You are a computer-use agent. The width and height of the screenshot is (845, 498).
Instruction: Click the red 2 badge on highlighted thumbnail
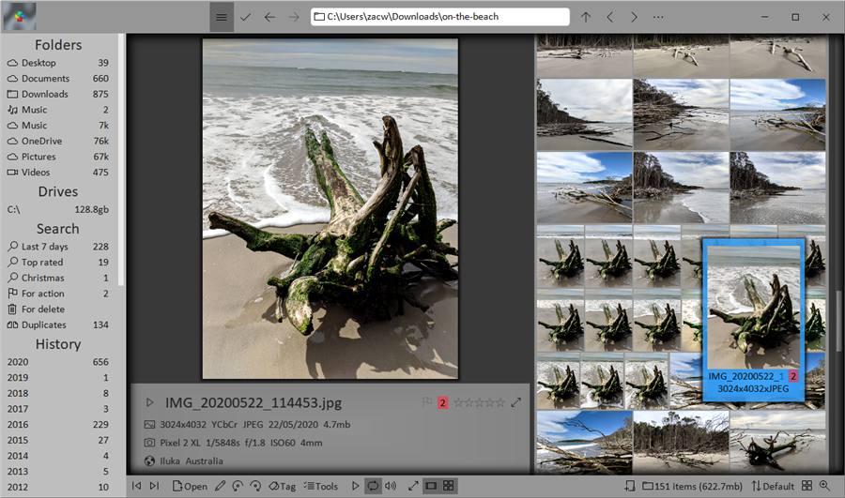[x=793, y=376]
